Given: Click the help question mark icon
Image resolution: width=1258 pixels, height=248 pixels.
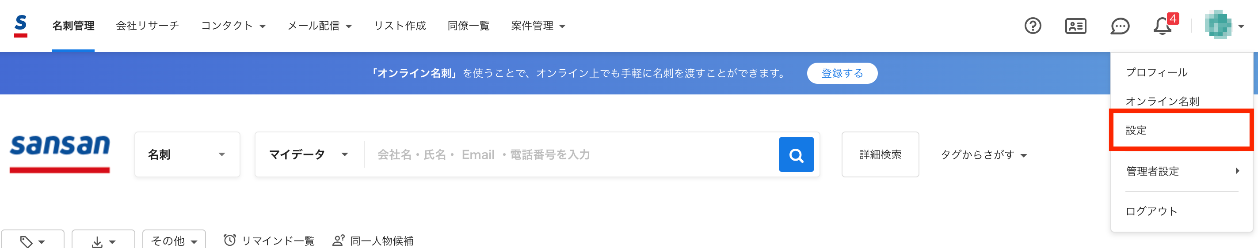Looking at the screenshot, I should pyautogui.click(x=1033, y=26).
